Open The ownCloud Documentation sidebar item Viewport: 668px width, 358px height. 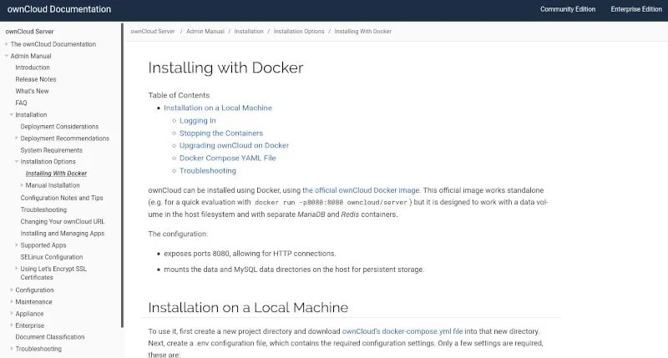click(53, 44)
